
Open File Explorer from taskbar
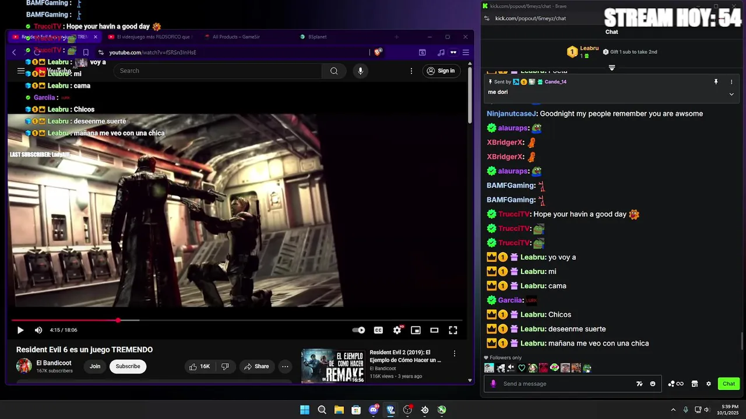pos(339,410)
